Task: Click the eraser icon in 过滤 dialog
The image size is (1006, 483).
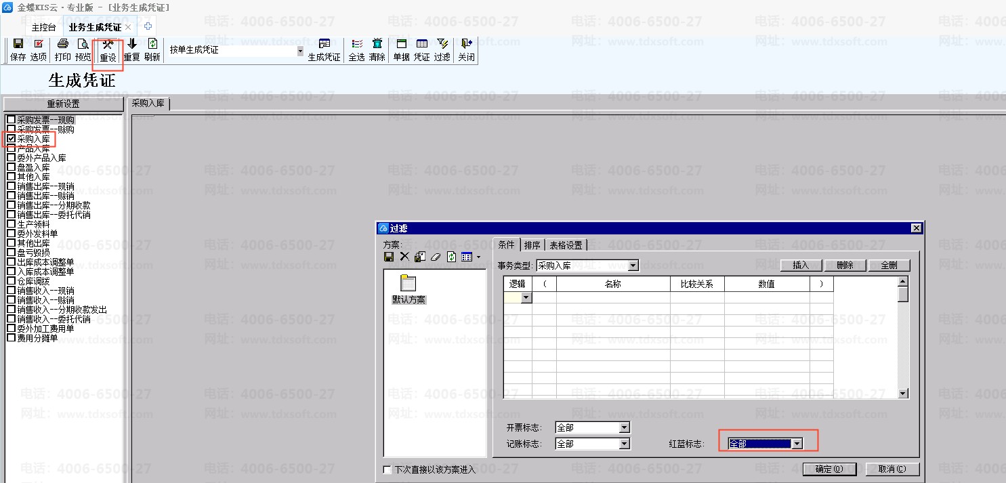Action: click(436, 257)
